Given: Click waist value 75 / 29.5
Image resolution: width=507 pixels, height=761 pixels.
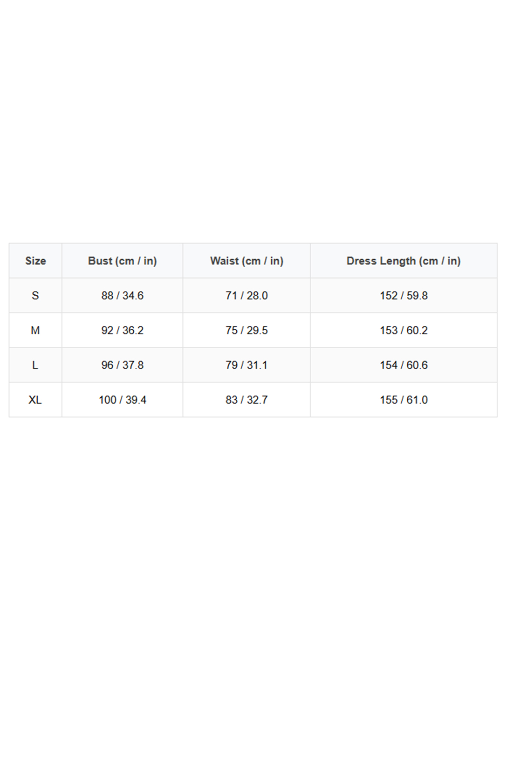Looking at the screenshot, I should (x=247, y=331).
